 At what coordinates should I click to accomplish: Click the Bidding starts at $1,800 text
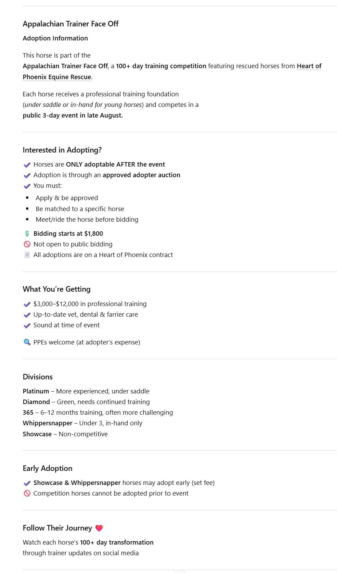[x=68, y=234]
